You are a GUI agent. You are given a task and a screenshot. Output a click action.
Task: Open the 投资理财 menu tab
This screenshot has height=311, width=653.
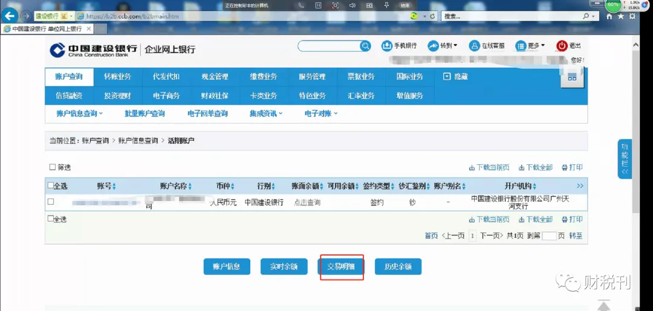pyautogui.click(x=117, y=95)
